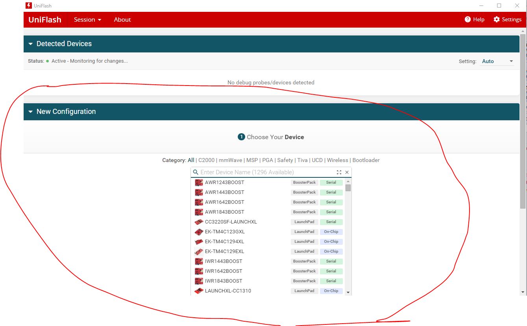Click the BoosterPack tag on the AWR1243BOOST row
Screen dimensions: 527x326
click(305, 183)
